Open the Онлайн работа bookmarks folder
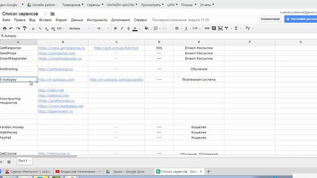 tap(43, 4)
